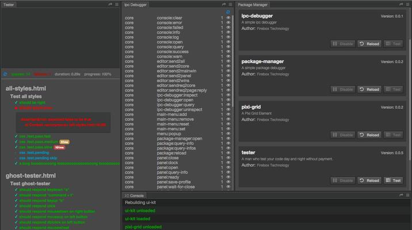Run Test for the tester package

tap(394, 181)
